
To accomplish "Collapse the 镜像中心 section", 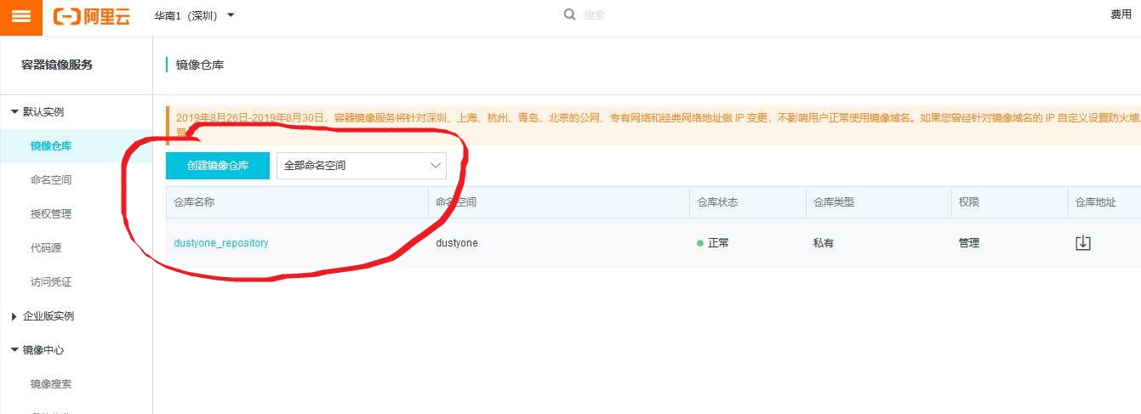I will coord(38,349).
